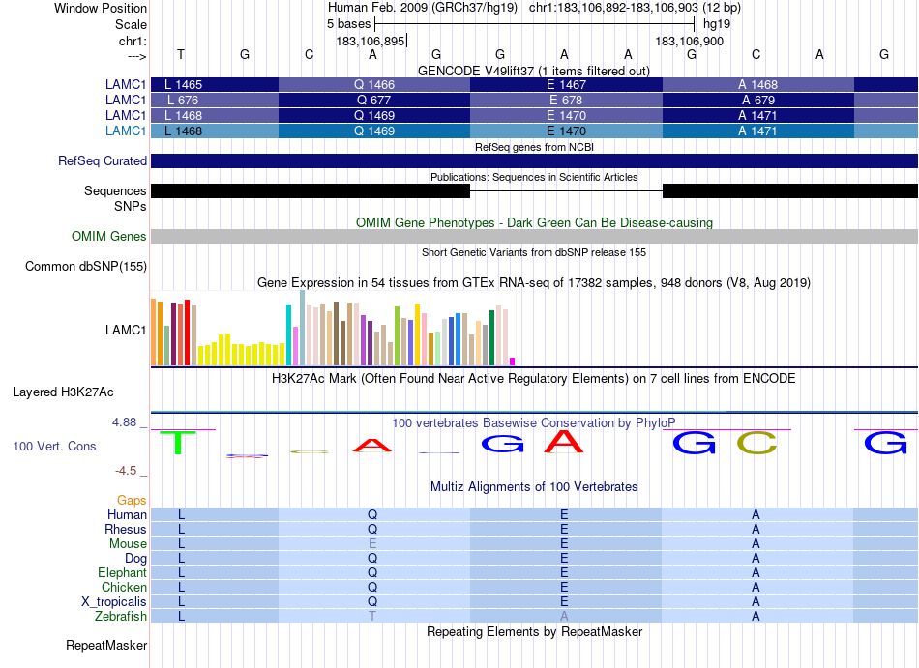Select E 1470 in the light-blue LAMC1 row

(x=566, y=131)
